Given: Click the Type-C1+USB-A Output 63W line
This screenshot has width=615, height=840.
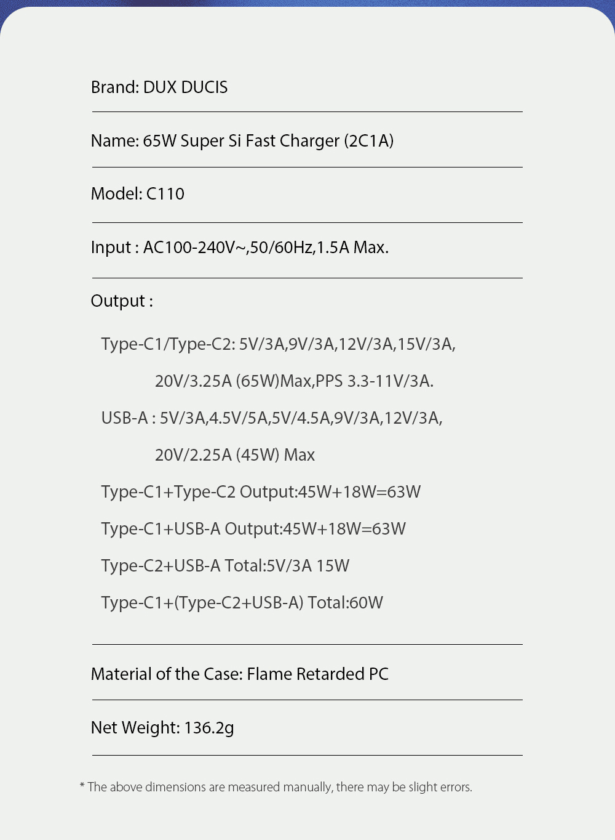Looking at the screenshot, I should [253, 529].
